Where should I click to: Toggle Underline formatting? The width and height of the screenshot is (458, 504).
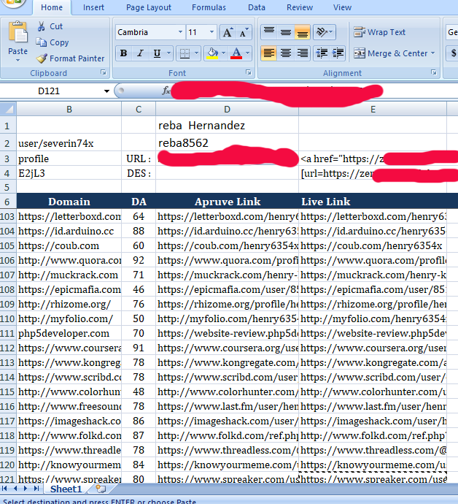pos(157,53)
